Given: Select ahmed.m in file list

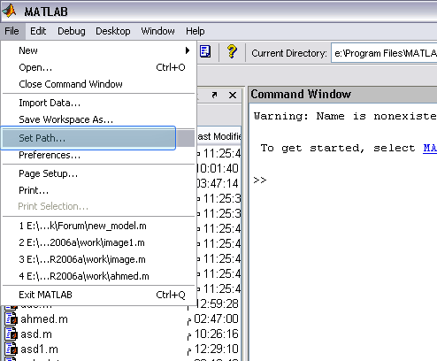Looking at the screenshot, I should coord(44,319).
